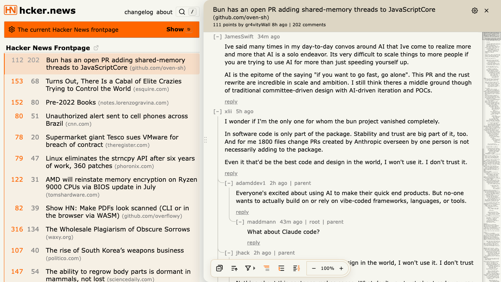Open the changelog page
Viewport: 501px width, 282px height.
pos(139,12)
